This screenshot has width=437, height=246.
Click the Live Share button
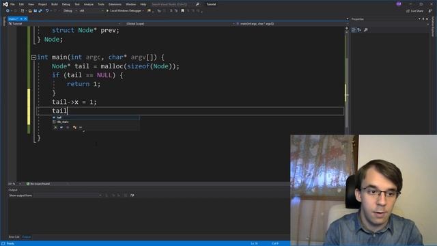click(x=414, y=11)
